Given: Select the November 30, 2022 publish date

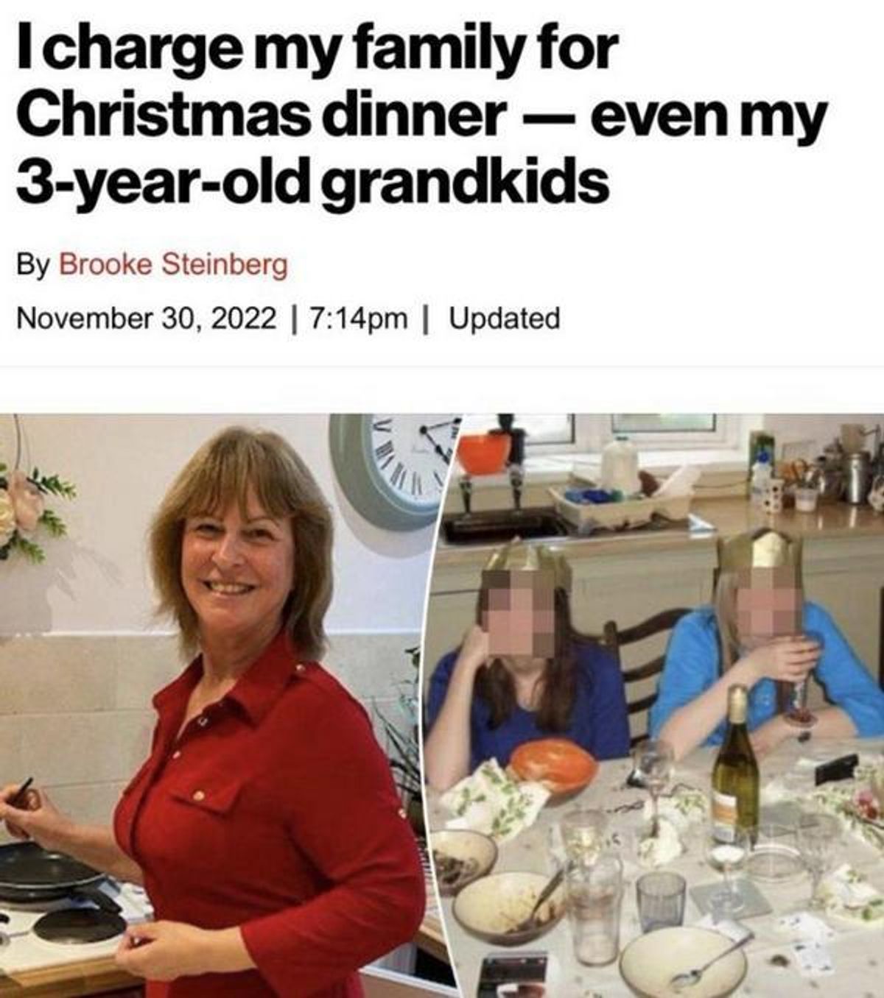Looking at the screenshot, I should (147, 319).
